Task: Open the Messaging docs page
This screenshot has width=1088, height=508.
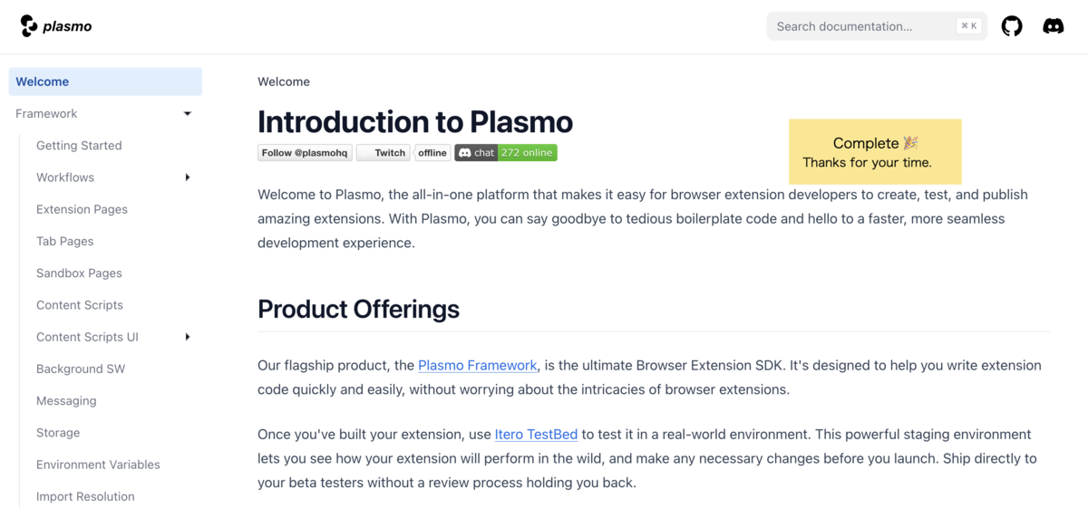Action: 66,401
